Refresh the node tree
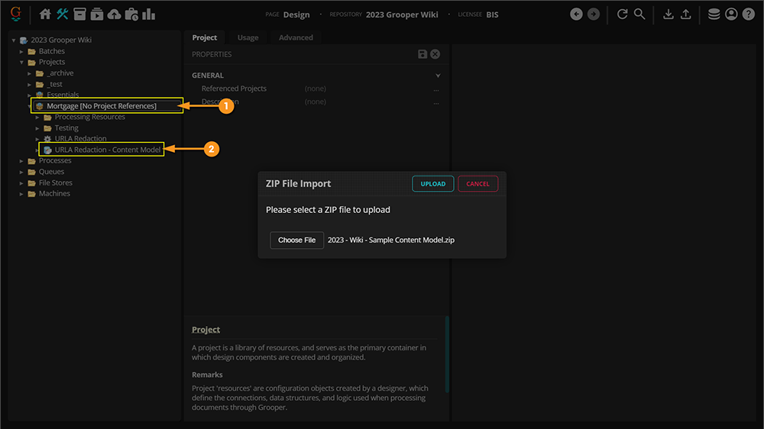Screen dimensions: 764x429 point(622,15)
